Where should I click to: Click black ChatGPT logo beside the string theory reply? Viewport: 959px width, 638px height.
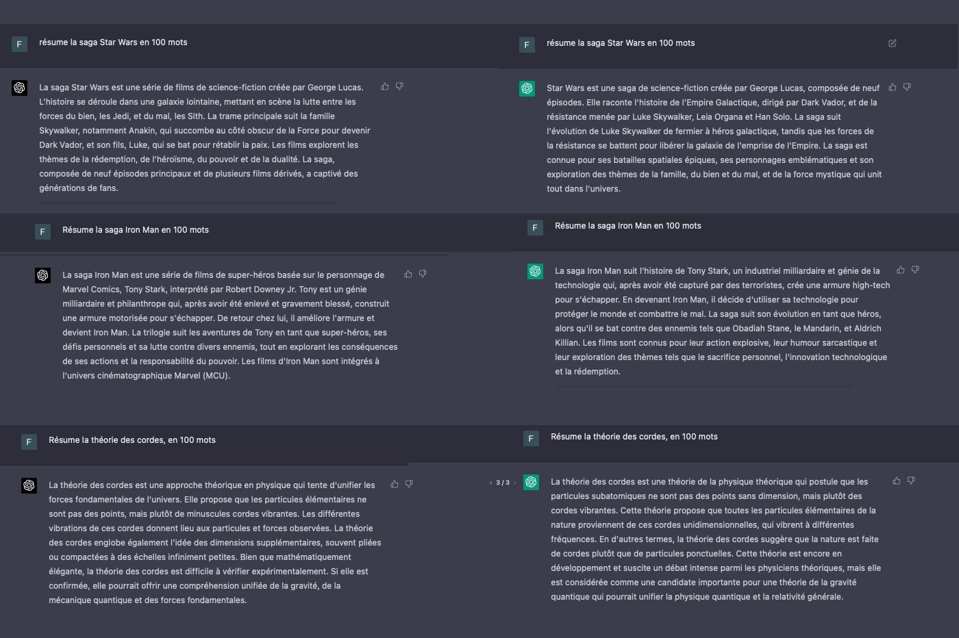pos(29,485)
